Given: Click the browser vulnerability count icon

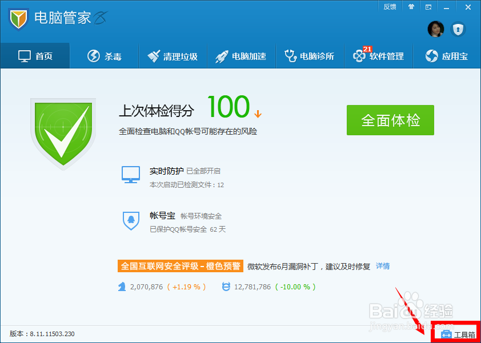Looking at the screenshot, I should pyautogui.click(x=226, y=287).
